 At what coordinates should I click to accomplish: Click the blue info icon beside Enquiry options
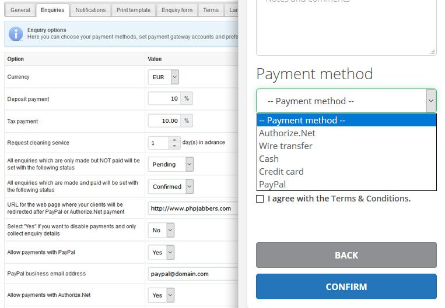point(16,34)
